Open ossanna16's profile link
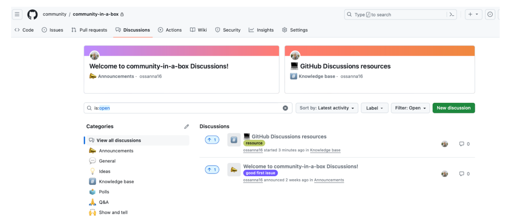The width and height of the screenshot is (509, 224). (253, 150)
